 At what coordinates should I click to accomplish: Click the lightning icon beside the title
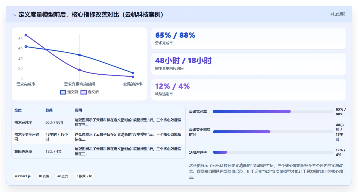[14, 14]
